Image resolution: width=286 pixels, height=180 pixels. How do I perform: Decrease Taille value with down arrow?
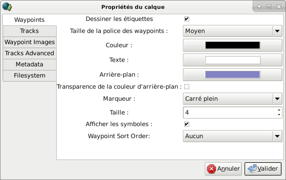click(279, 115)
